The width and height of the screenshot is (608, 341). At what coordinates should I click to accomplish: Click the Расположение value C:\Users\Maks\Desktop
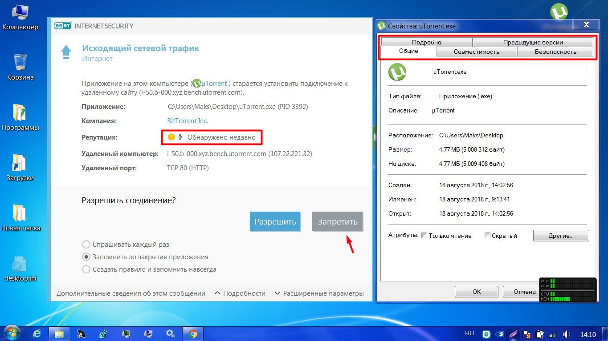(471, 135)
